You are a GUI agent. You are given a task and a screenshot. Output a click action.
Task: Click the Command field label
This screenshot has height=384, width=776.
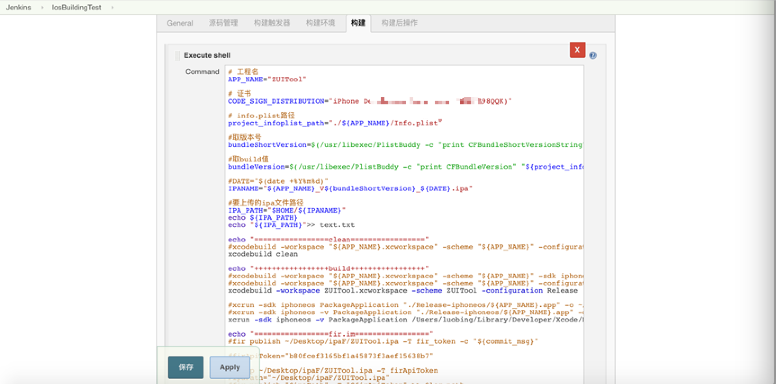202,71
